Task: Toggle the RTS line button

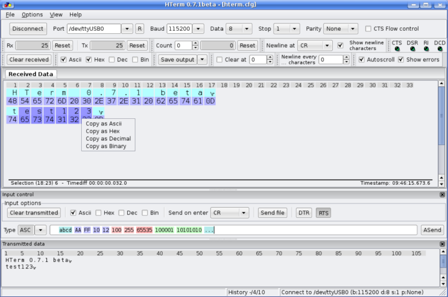Action: pyautogui.click(x=324, y=212)
